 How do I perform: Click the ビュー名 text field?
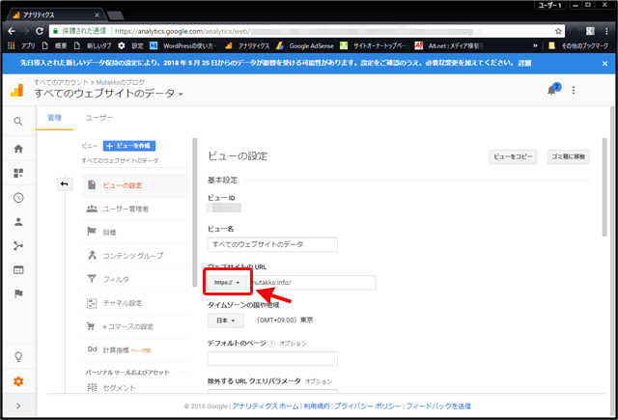pyautogui.click(x=272, y=244)
